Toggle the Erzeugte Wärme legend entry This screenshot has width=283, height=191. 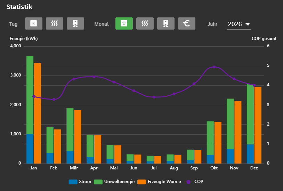tap(159, 182)
